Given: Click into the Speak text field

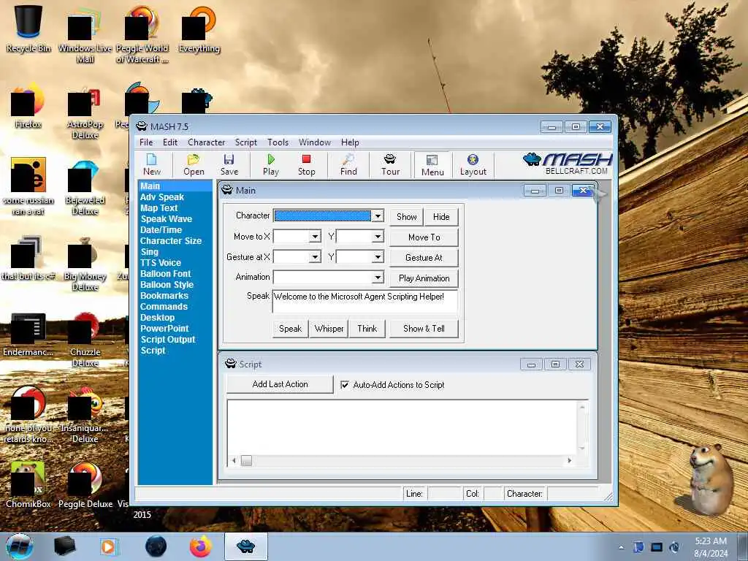Looking at the screenshot, I should click(365, 301).
